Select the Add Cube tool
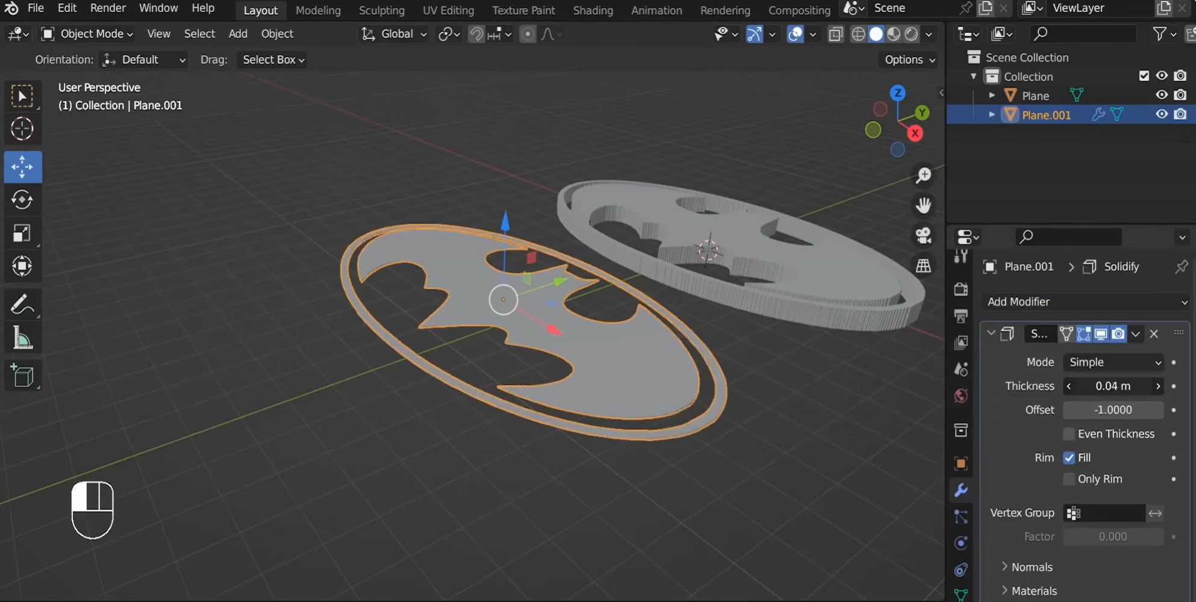This screenshot has height=602, width=1196. point(22,376)
